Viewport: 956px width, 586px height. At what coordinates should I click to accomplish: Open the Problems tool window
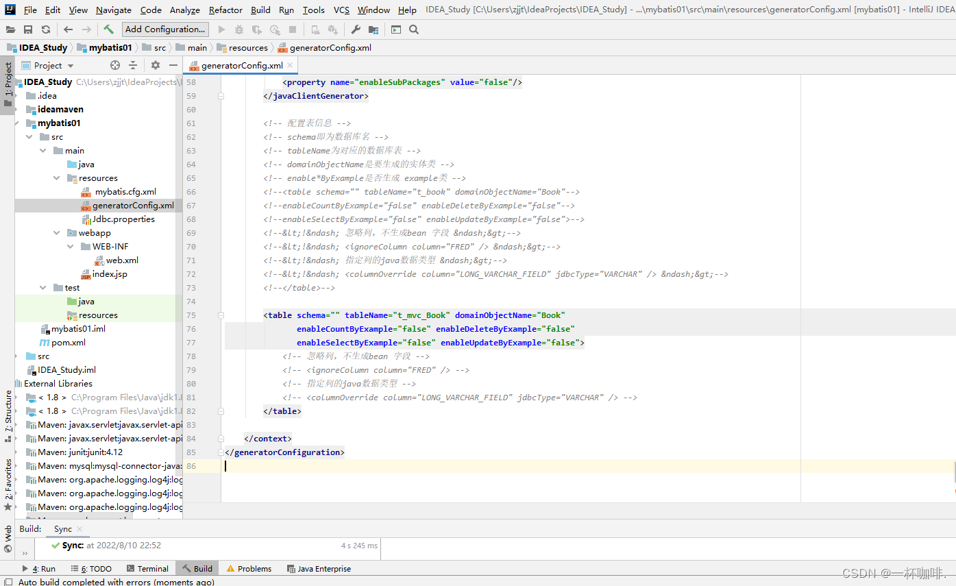[249, 569]
